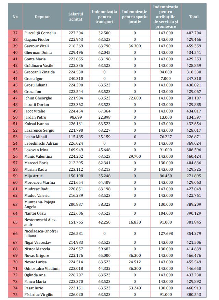
Task: Select the 'Indemnizația pentru transport' header cell
Action: (x=104, y=17)
